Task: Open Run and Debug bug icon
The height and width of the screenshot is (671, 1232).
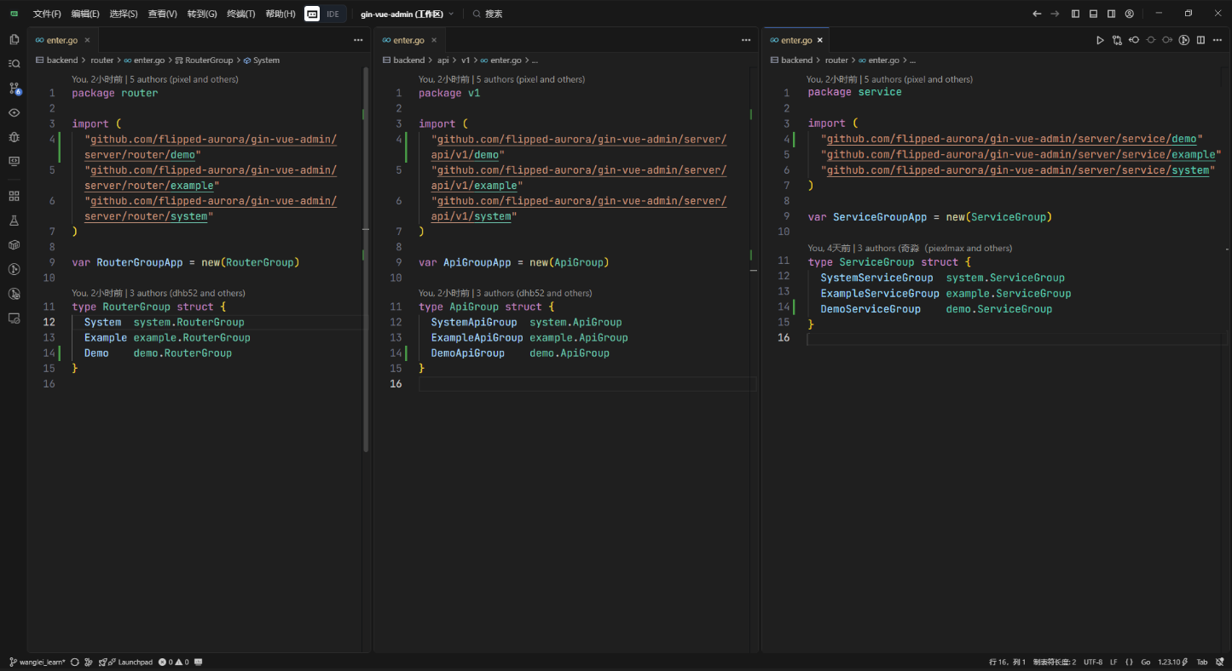Action: pyautogui.click(x=14, y=136)
